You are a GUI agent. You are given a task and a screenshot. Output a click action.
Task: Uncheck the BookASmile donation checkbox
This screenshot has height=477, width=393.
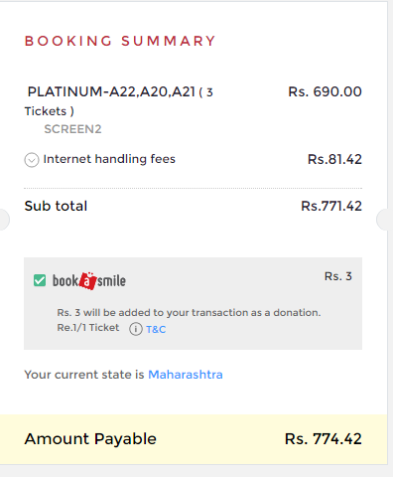(40, 280)
